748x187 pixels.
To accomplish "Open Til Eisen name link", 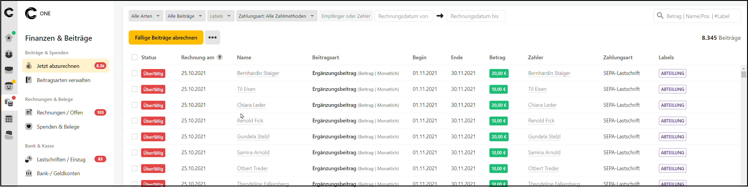I will (246, 89).
